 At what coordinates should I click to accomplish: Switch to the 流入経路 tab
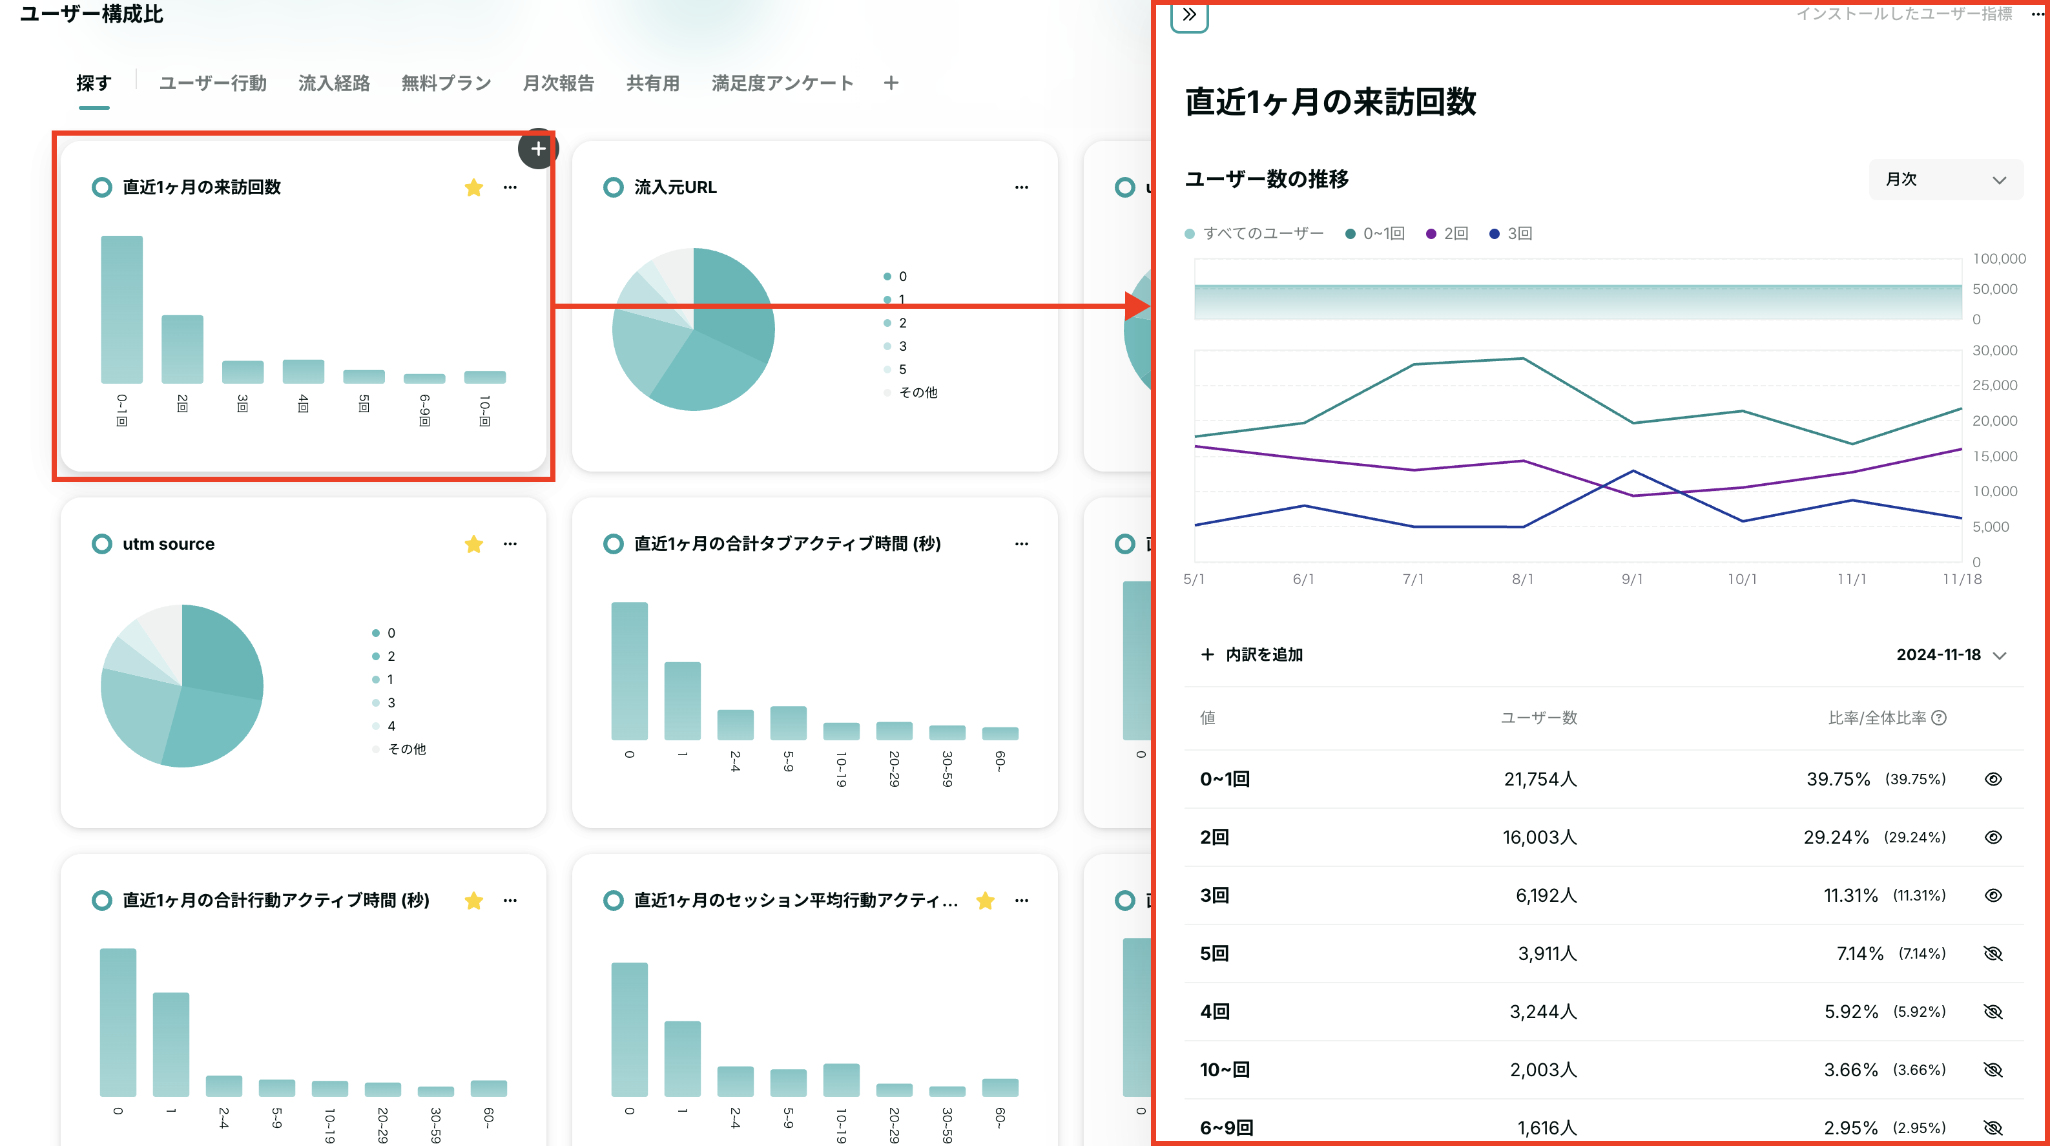click(335, 83)
